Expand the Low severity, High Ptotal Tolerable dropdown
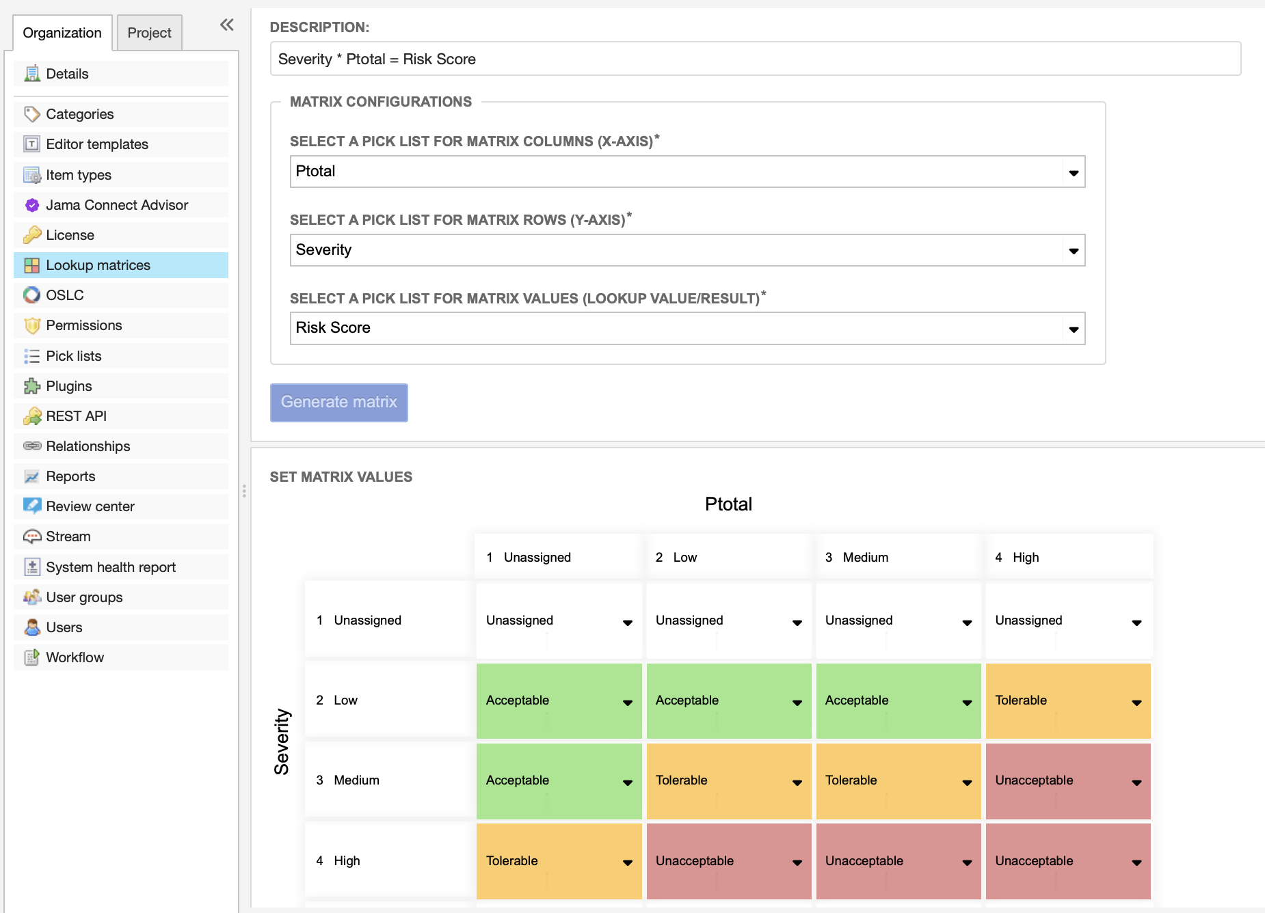Screen dimensions: 1265x913 click(x=1136, y=702)
